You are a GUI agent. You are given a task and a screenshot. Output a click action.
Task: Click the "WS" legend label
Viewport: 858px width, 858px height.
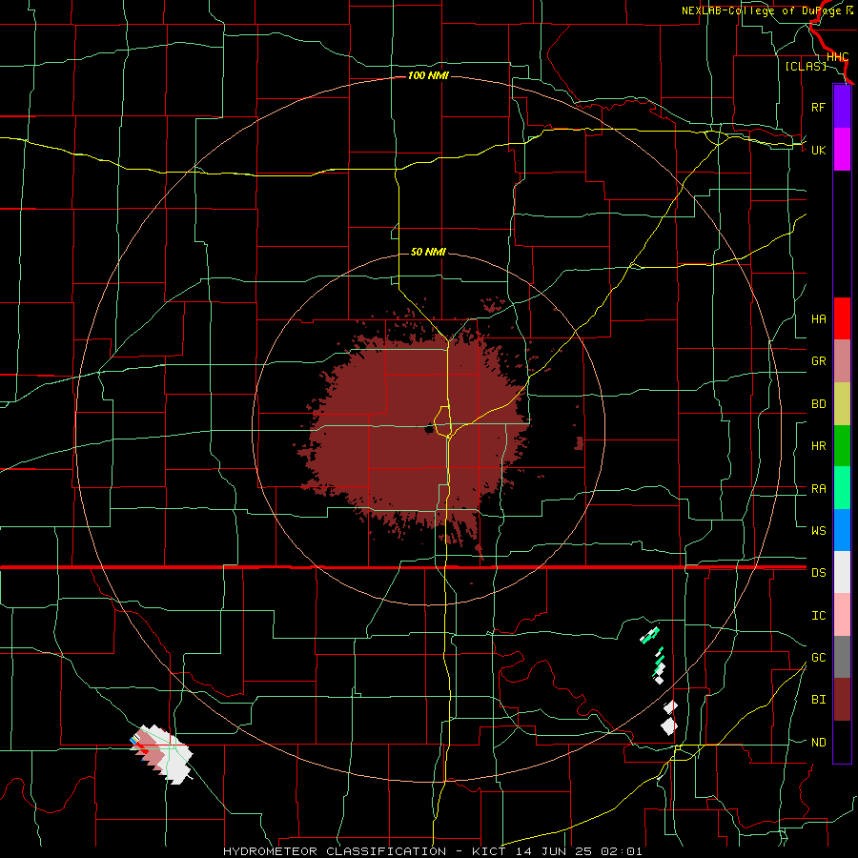(818, 531)
